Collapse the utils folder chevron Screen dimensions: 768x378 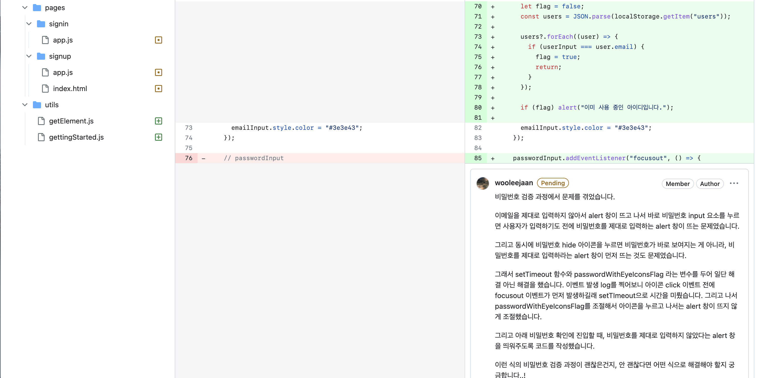click(x=25, y=105)
